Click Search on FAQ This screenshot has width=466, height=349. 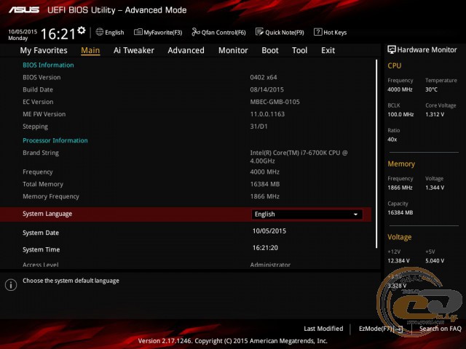tap(440, 329)
